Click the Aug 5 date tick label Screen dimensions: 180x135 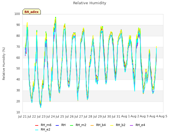(x=163, y=116)
